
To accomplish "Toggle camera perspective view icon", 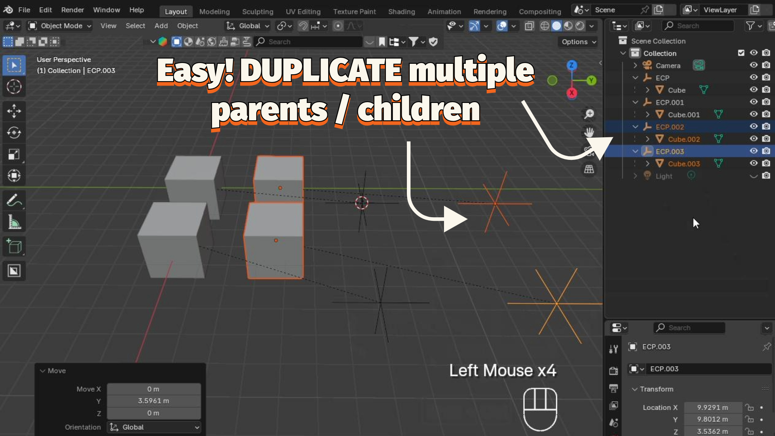I will pos(589,151).
